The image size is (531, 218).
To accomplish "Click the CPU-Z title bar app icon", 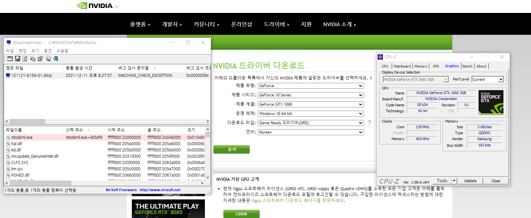I will click(381, 57).
